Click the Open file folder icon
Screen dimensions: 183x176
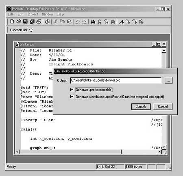point(19,21)
